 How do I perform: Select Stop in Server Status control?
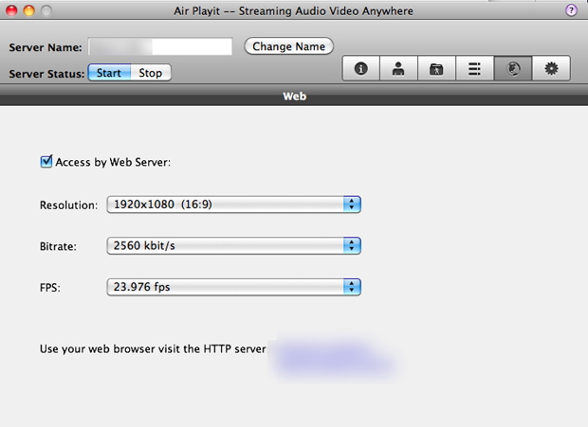151,73
